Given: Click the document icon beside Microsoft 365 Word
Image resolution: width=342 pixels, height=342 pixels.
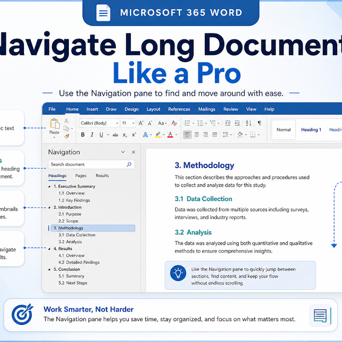Looking at the screenshot, I should coord(104,13).
